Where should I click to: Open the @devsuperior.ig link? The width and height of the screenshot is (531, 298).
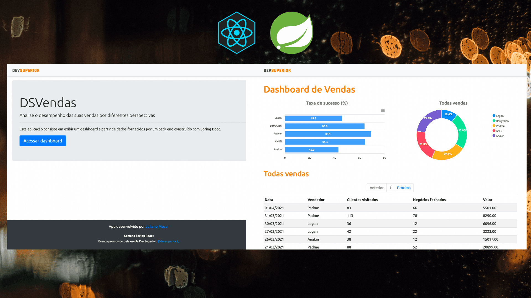[x=168, y=241]
